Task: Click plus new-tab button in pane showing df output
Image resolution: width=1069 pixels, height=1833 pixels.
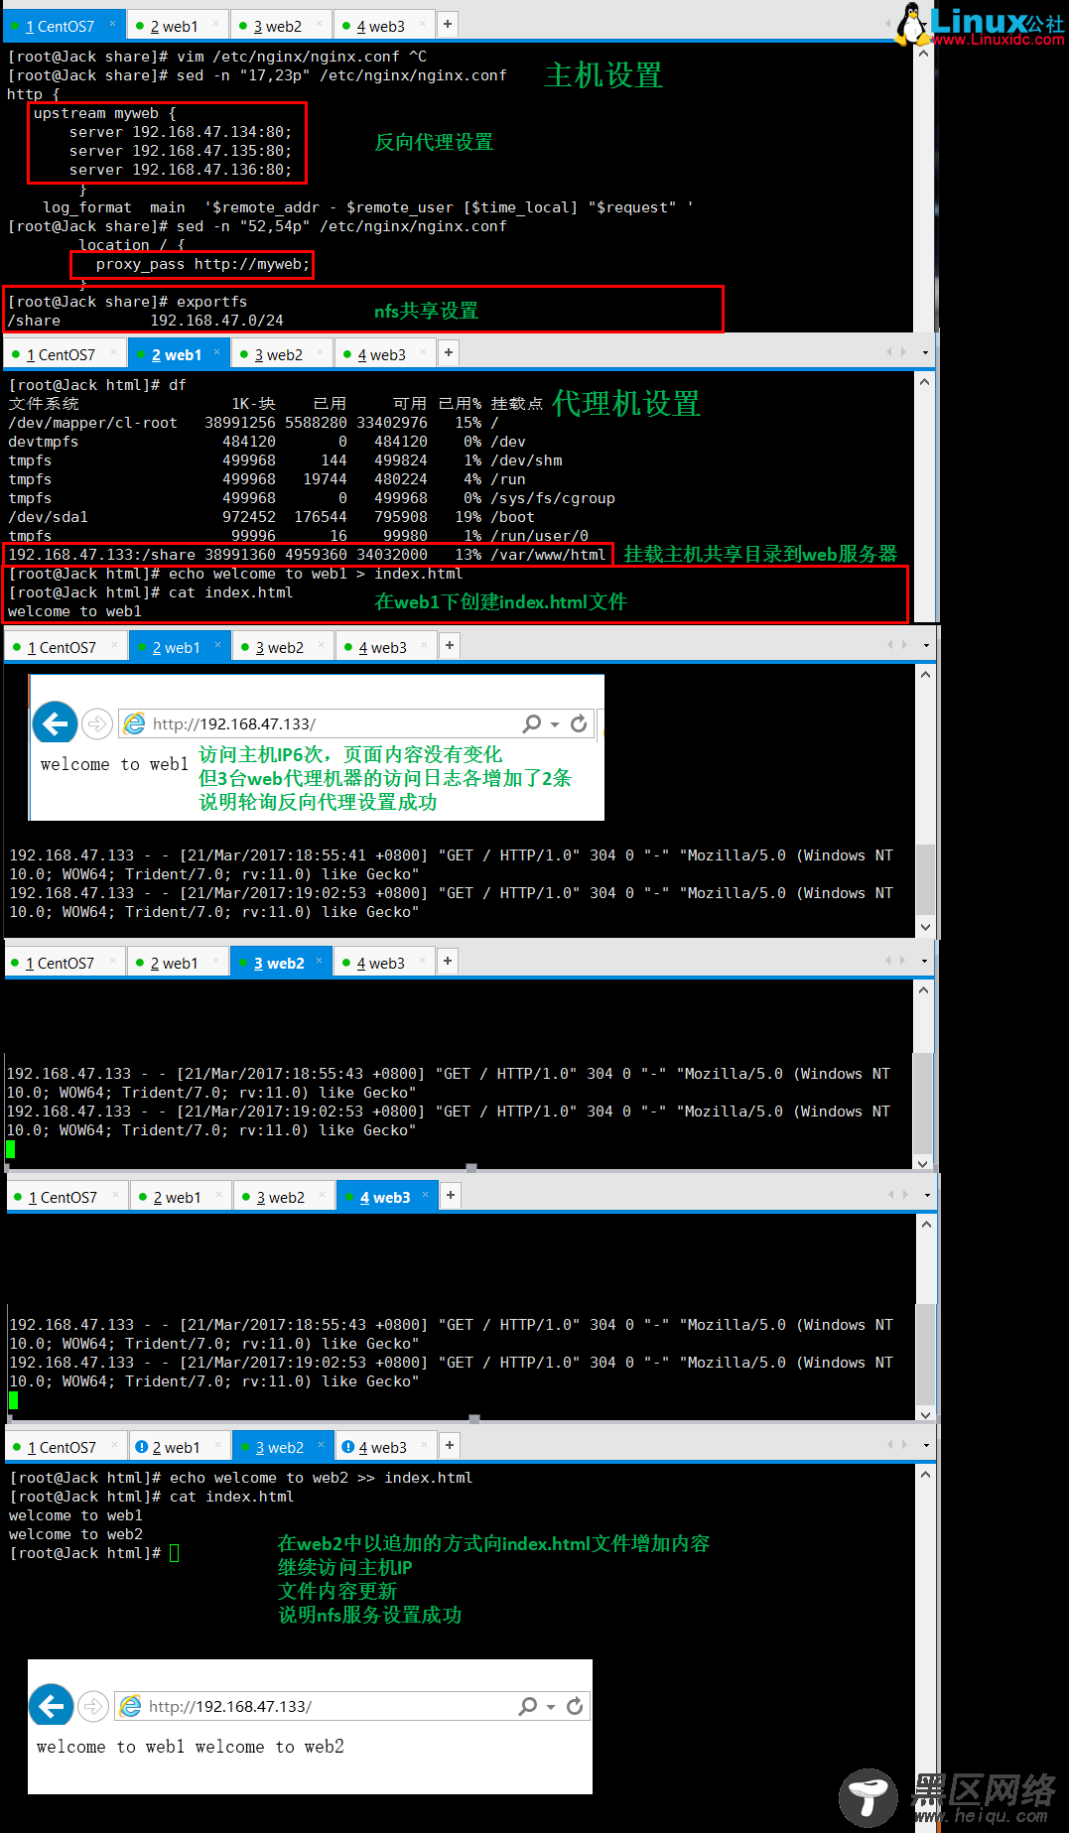Action: [449, 352]
